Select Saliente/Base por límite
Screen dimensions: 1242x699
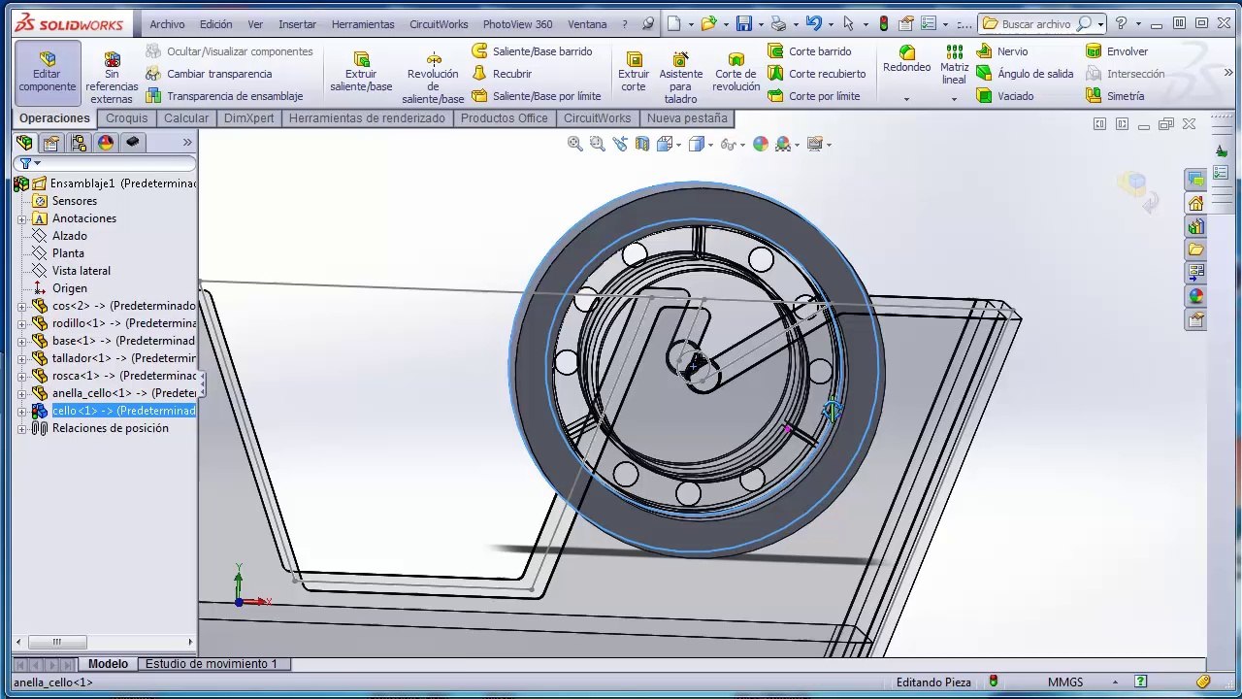coord(537,95)
